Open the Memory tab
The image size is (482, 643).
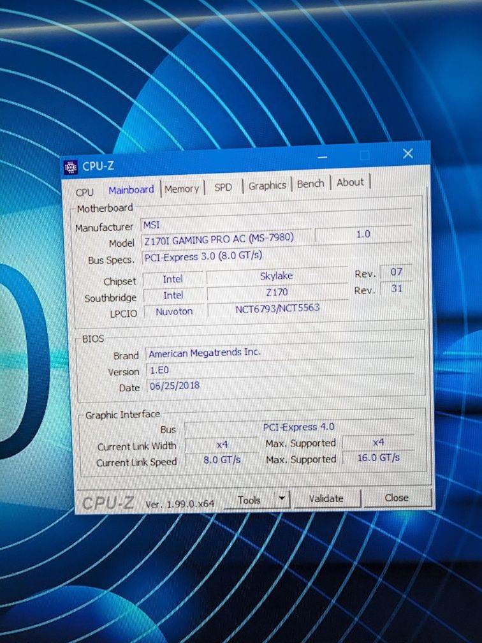click(182, 189)
